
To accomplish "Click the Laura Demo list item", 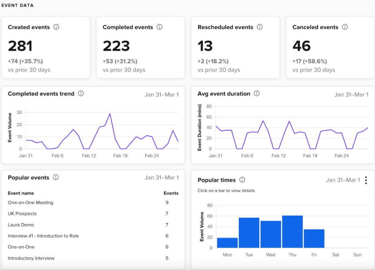I will (x=21, y=225).
